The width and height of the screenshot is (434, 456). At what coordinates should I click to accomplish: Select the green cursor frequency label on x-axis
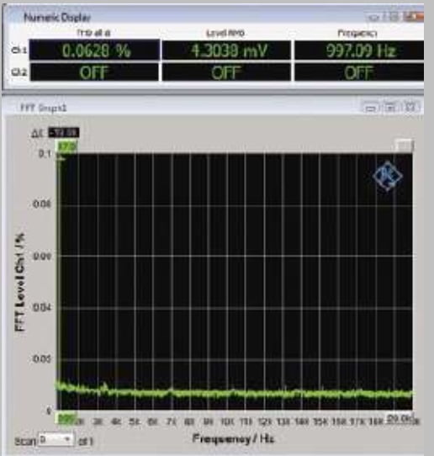[65, 419]
